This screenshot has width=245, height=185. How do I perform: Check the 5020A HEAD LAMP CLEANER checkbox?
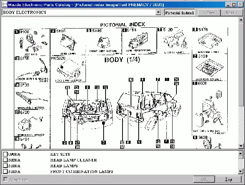pyautogui.click(x=5, y=160)
